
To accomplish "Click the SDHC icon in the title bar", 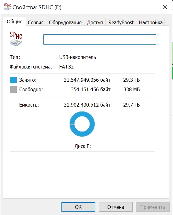I will 7,7.
